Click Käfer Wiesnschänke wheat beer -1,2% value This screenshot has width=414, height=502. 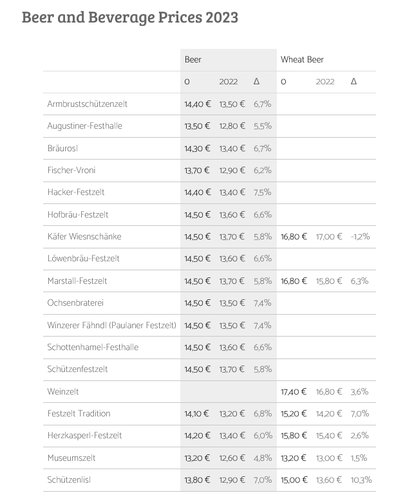pos(360,237)
